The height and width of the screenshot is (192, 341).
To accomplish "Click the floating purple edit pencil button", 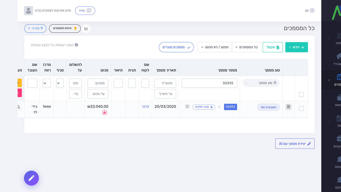I will click(31, 178).
